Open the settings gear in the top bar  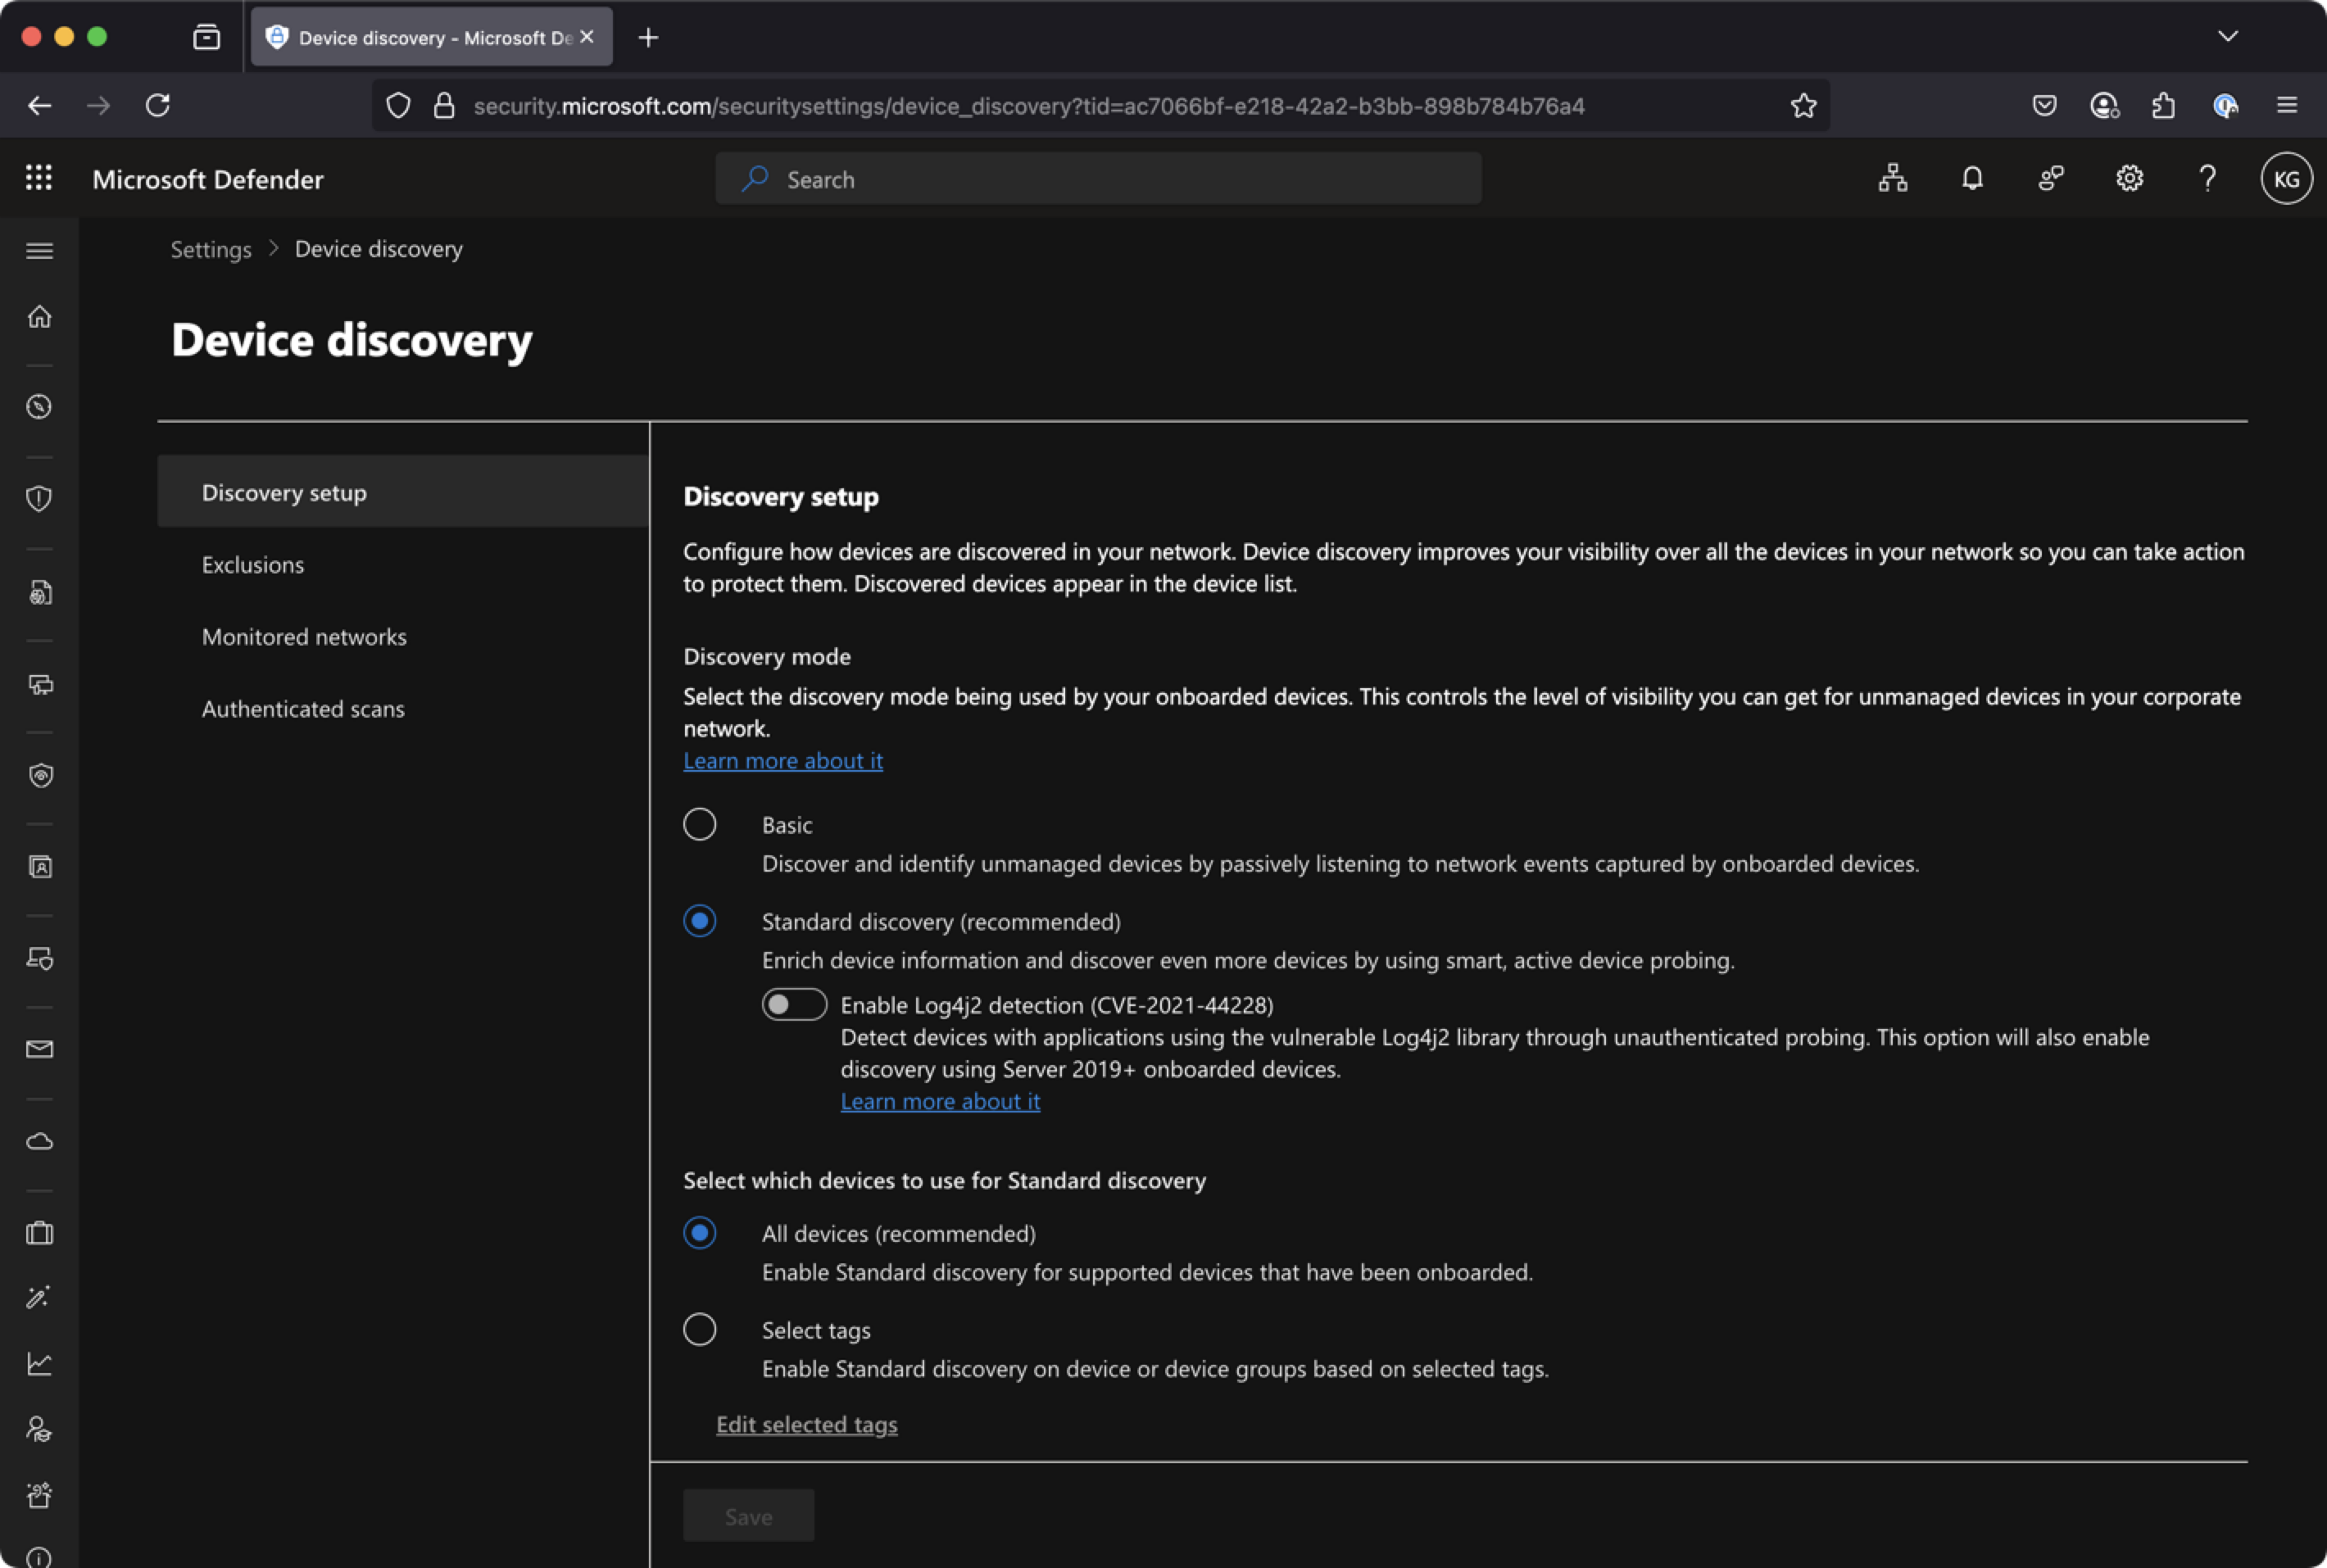click(x=2128, y=178)
